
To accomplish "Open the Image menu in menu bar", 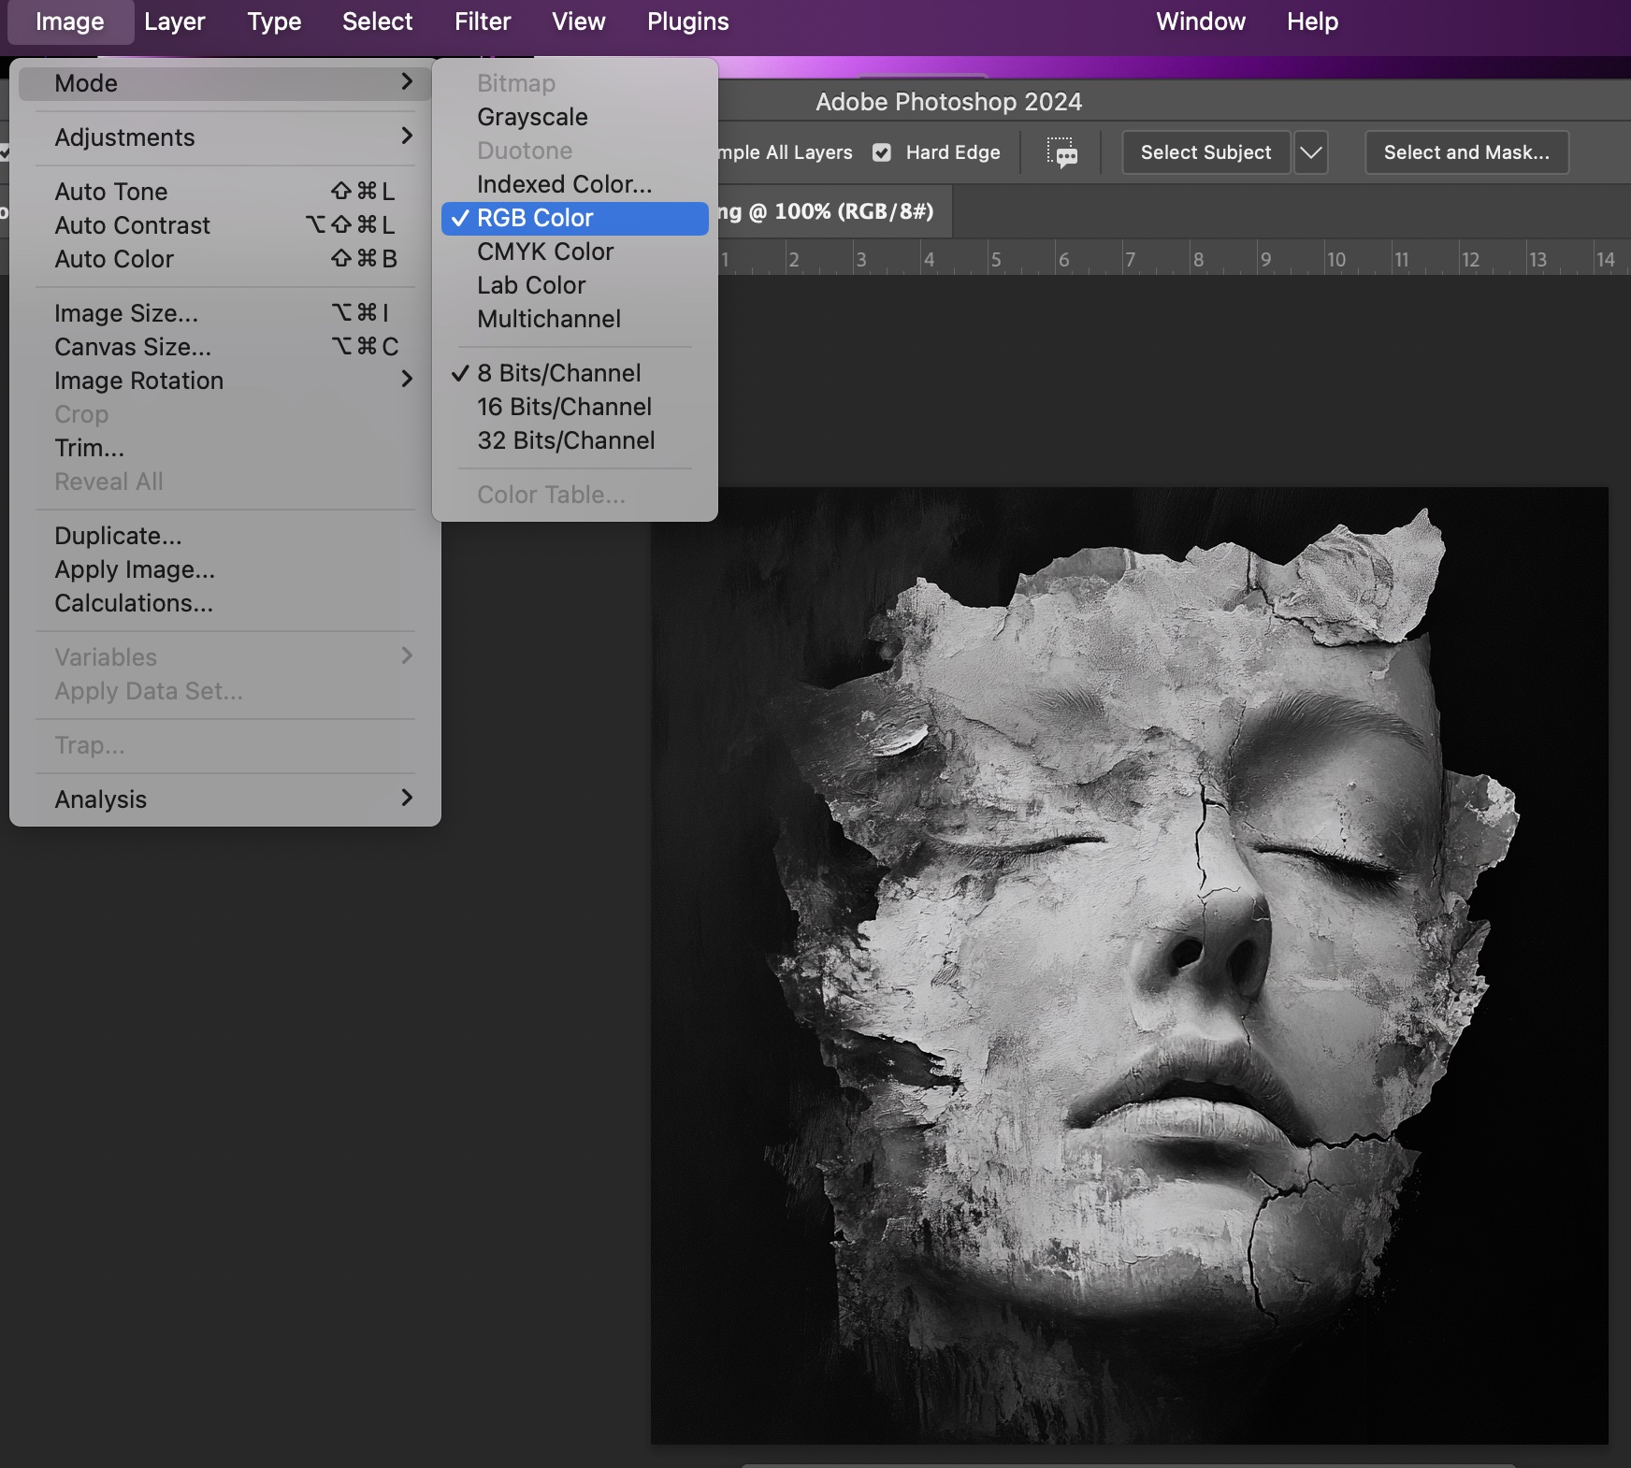I will click(70, 22).
